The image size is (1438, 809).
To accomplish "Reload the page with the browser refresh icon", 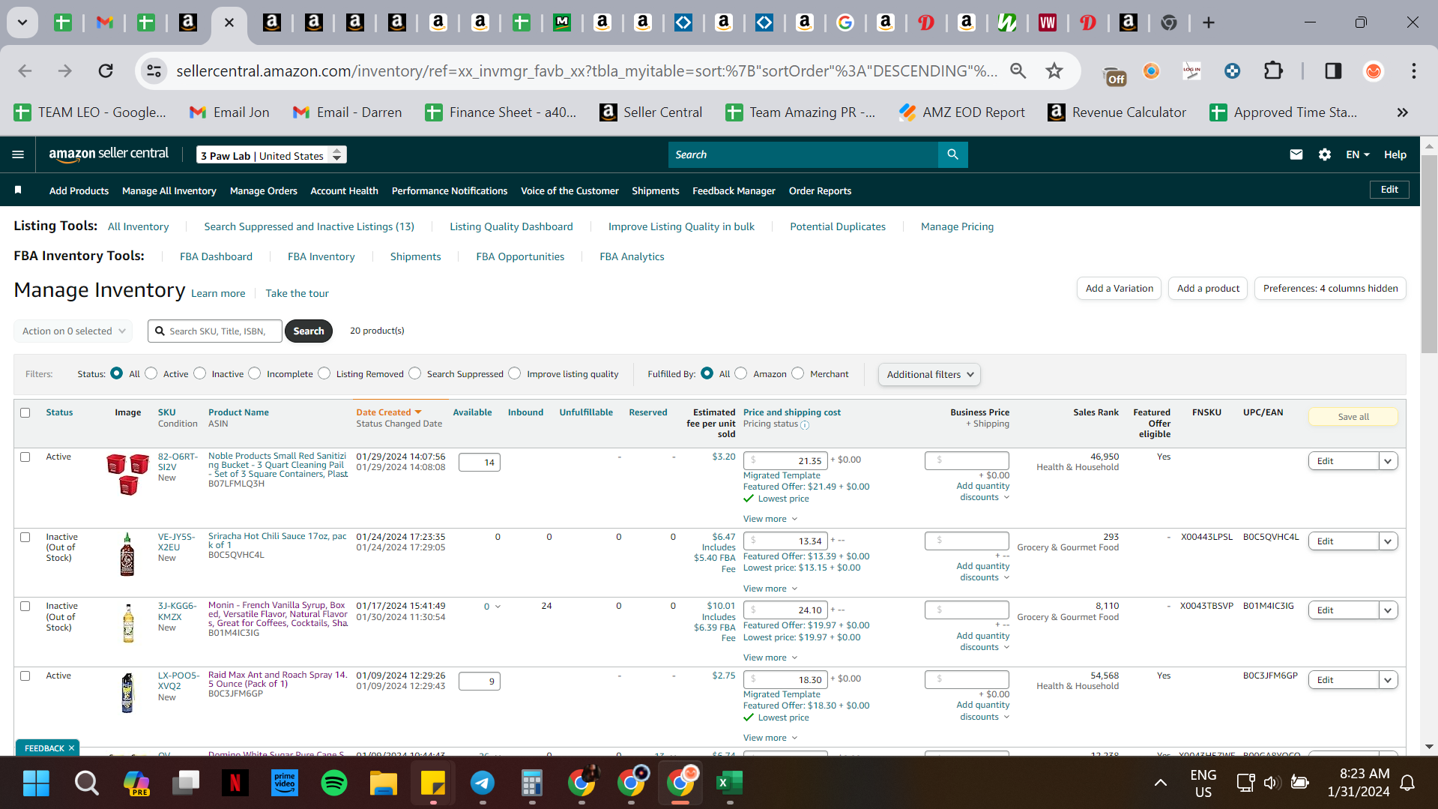I will click(106, 70).
